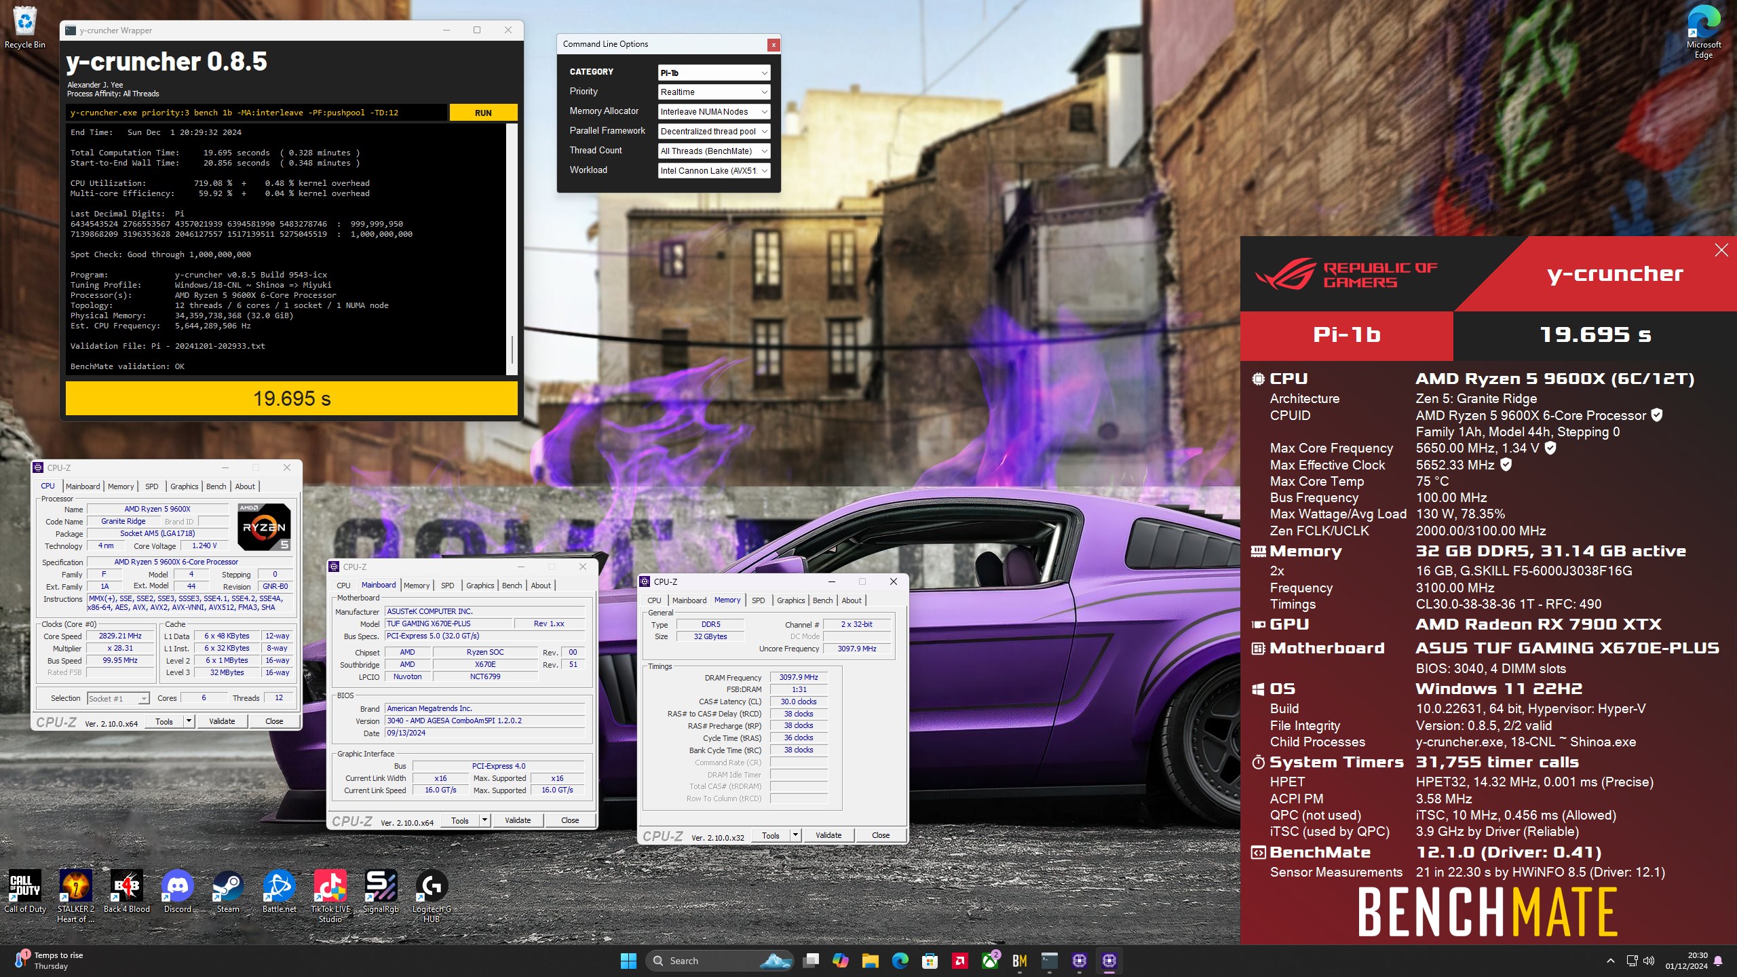The width and height of the screenshot is (1737, 977).
Task: Open TikTok LIVE Studio desktop shortcut
Action: pyautogui.click(x=330, y=896)
